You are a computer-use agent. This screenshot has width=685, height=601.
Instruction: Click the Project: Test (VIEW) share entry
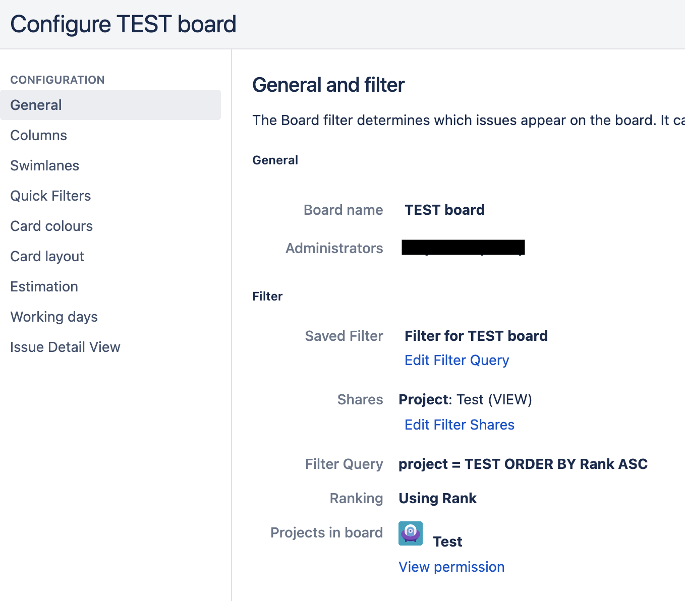[x=465, y=399]
